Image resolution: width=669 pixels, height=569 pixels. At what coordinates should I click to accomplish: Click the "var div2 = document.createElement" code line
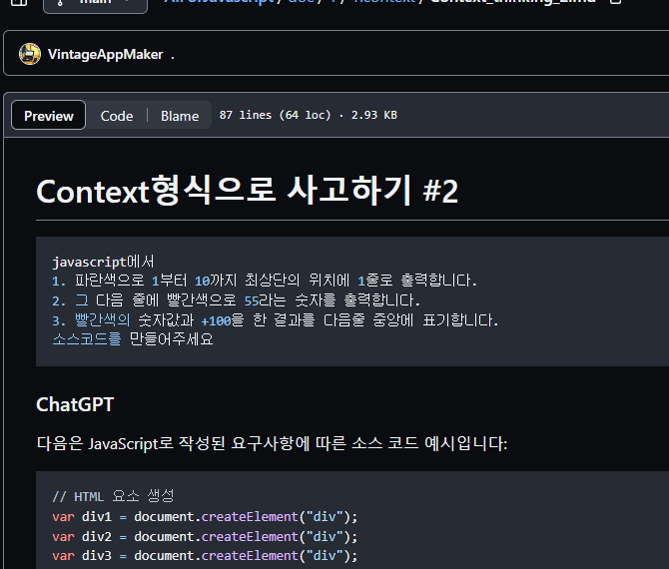coord(205,537)
